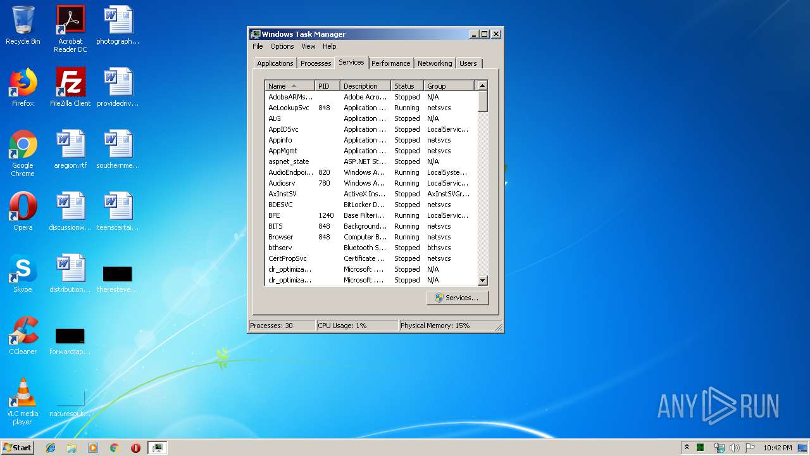Viewport: 810px width, 456px height.
Task: Open Windows Explorer from the taskbar
Action: (x=72, y=448)
